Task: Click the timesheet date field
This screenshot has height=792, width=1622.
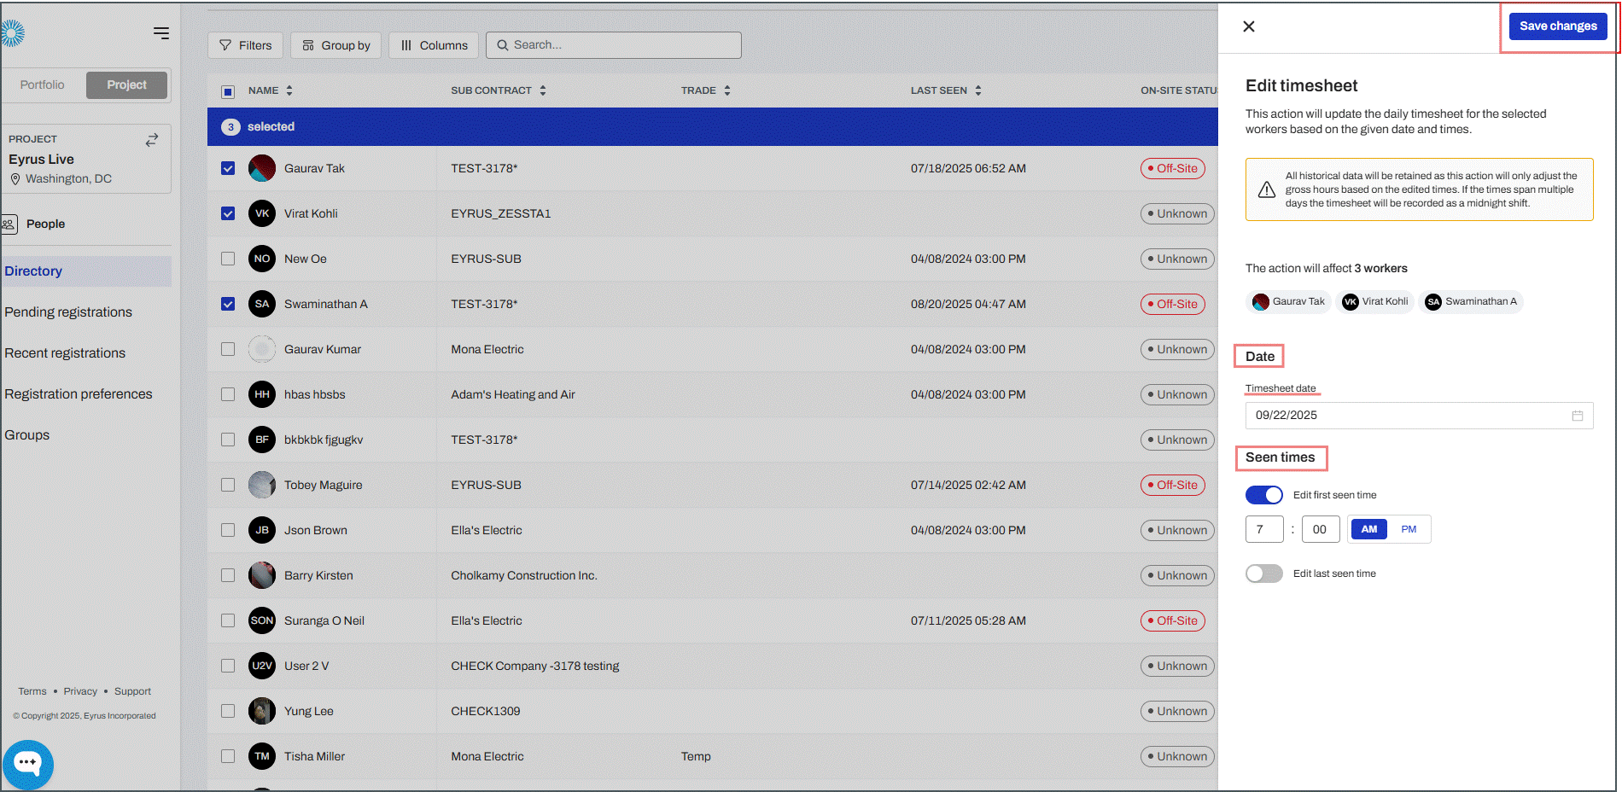Action: pyautogui.click(x=1419, y=416)
